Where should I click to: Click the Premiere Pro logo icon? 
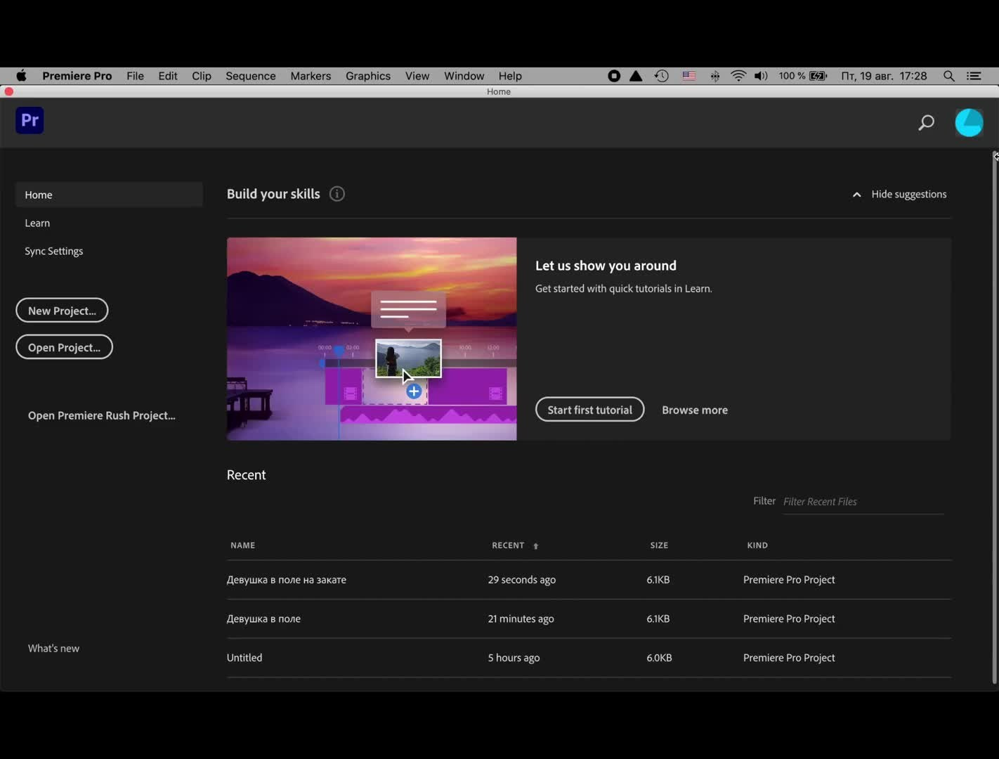point(30,120)
